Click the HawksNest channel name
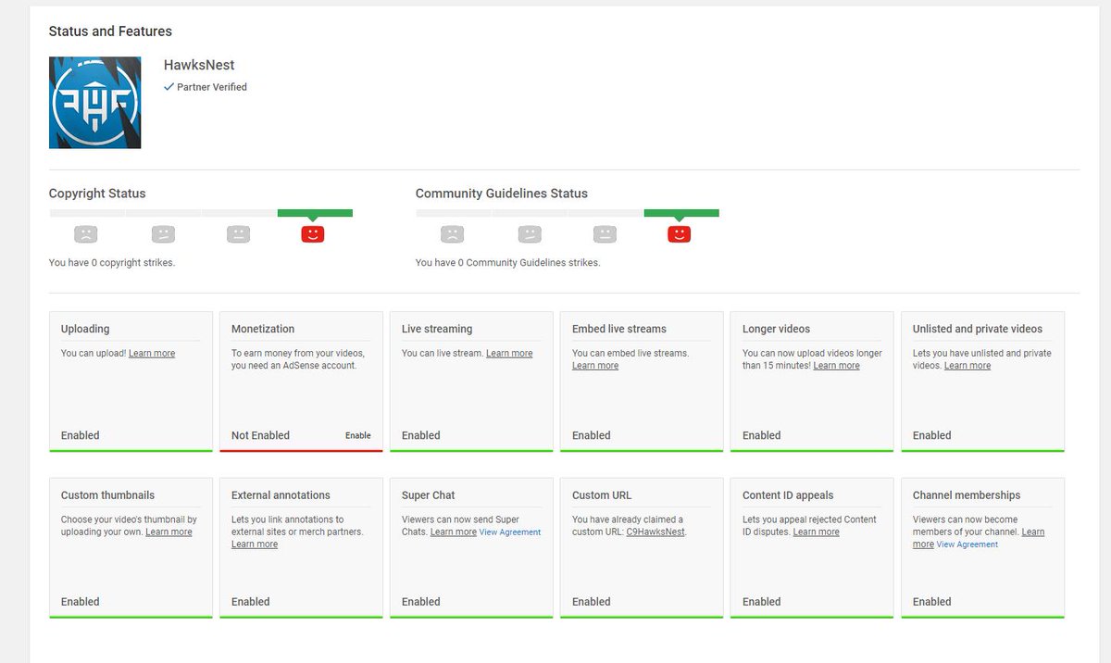This screenshot has width=1111, height=663. (x=199, y=65)
